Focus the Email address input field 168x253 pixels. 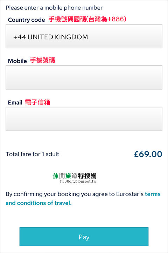84,119
